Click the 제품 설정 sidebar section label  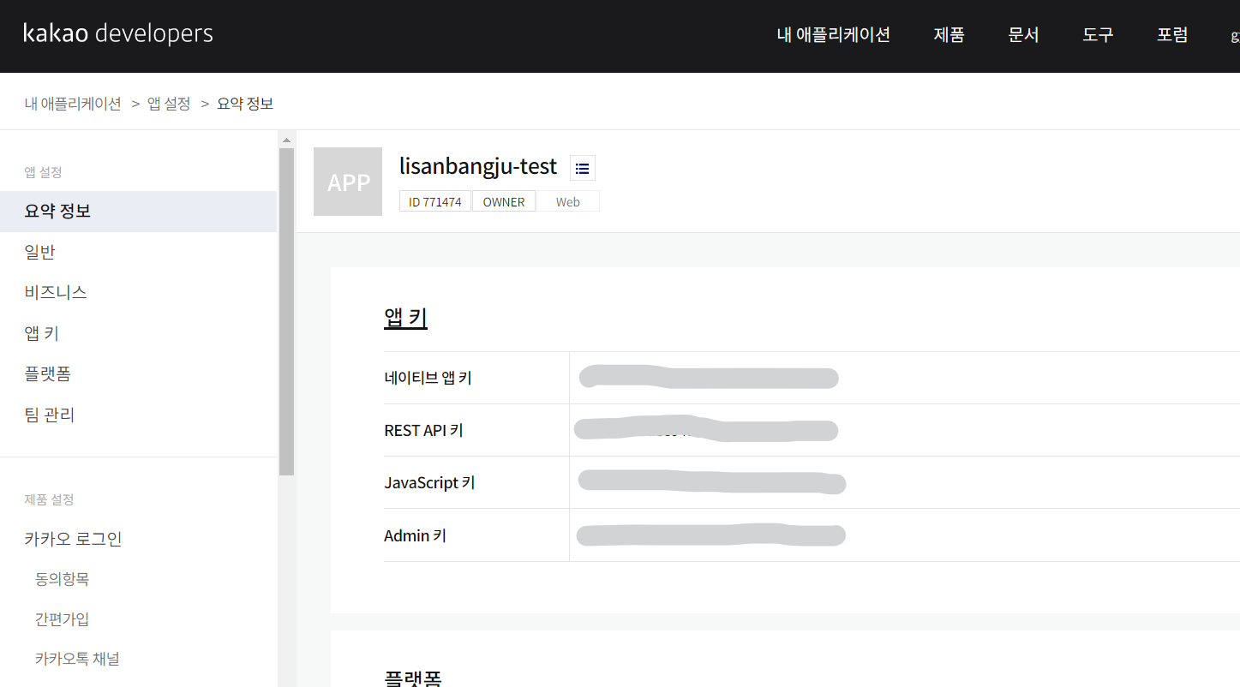coord(49,499)
